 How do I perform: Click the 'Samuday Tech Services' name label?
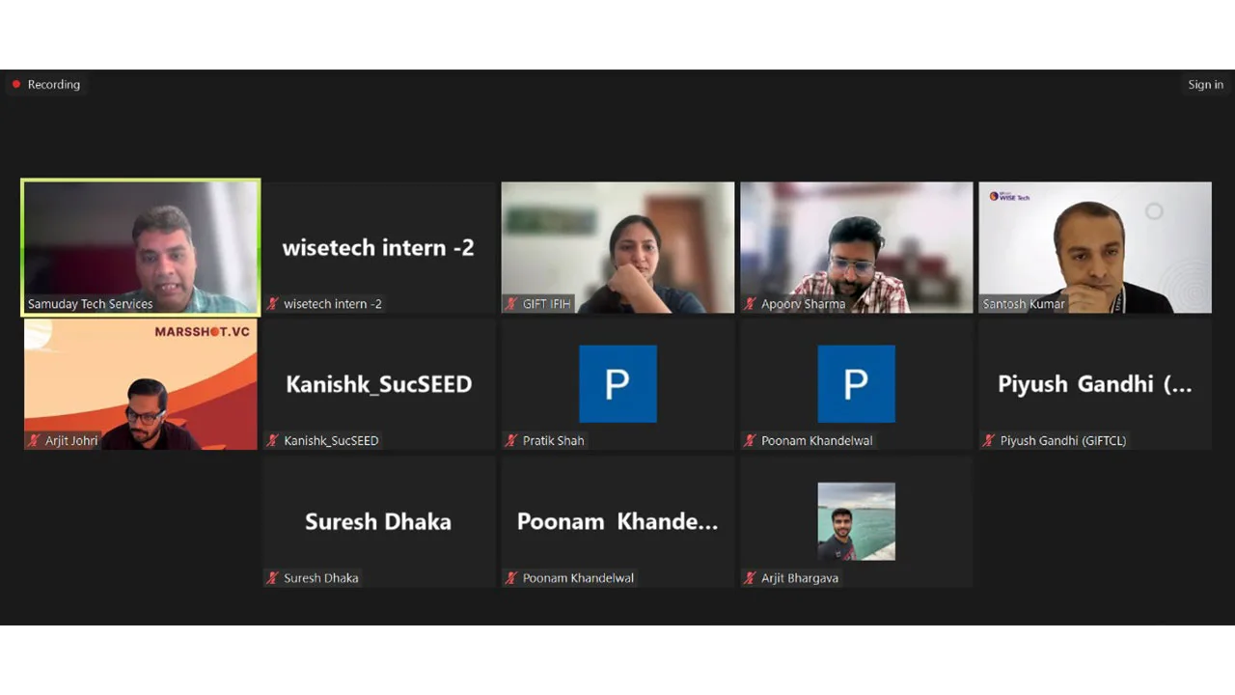[91, 304]
